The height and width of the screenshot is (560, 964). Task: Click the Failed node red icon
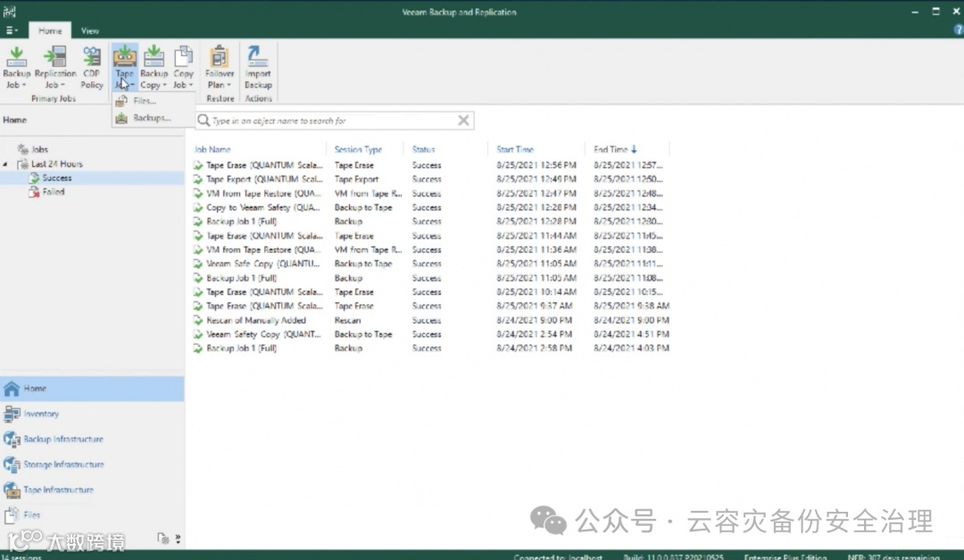point(35,192)
